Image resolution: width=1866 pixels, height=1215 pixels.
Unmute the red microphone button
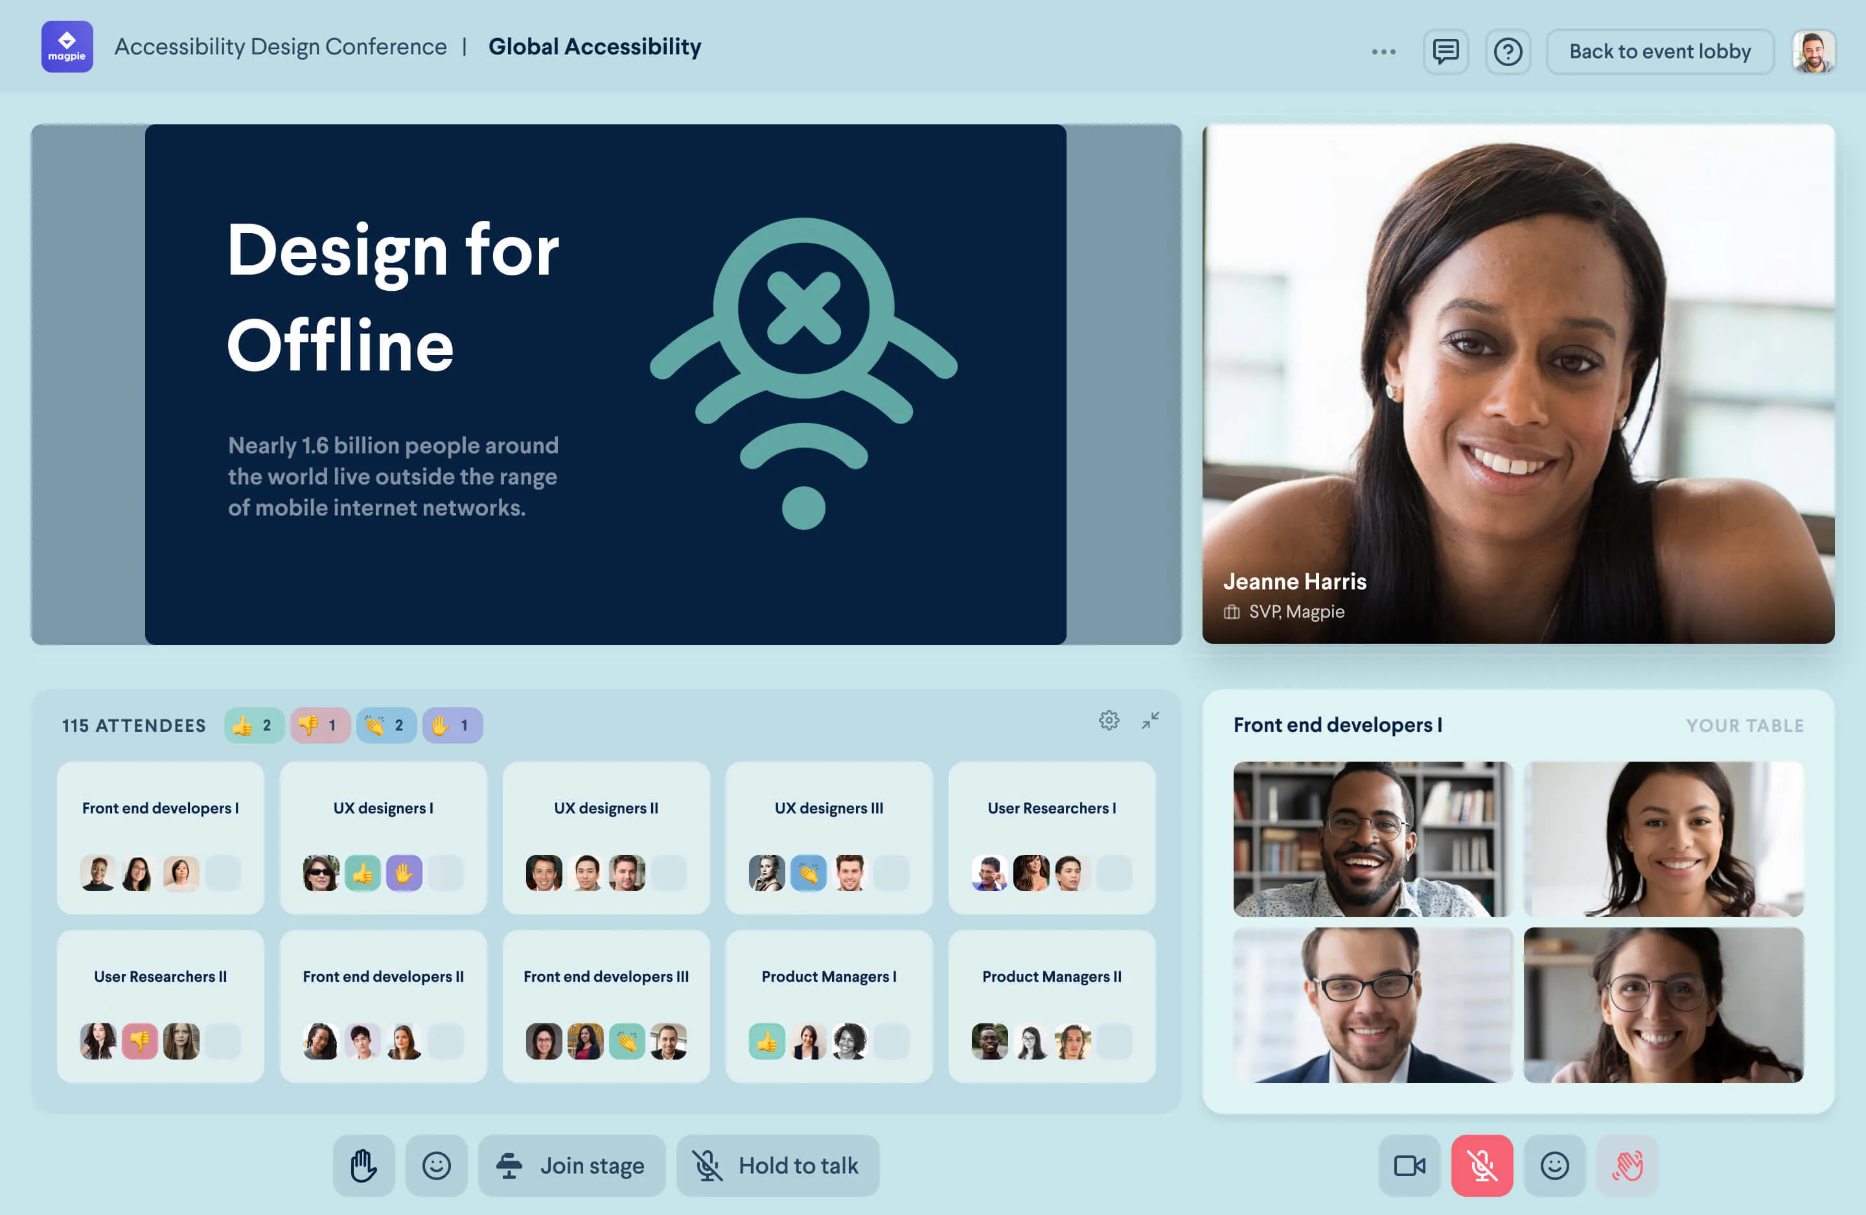coord(1482,1165)
